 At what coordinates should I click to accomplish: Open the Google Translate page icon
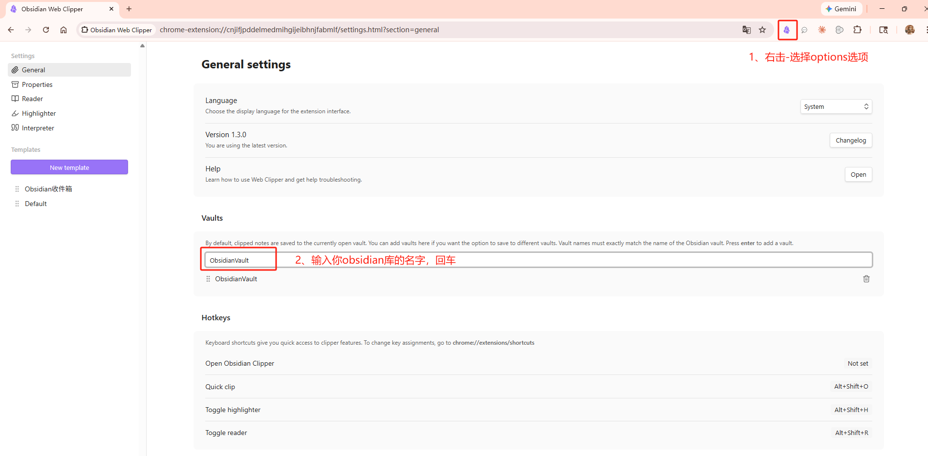click(x=747, y=30)
